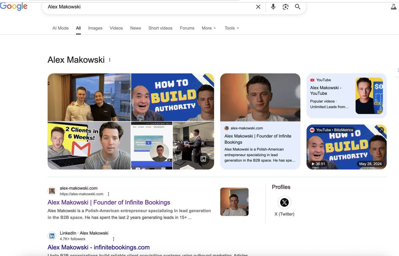Click into the Alex Makowski search field
This screenshot has width=399, height=256.
tap(150, 7)
